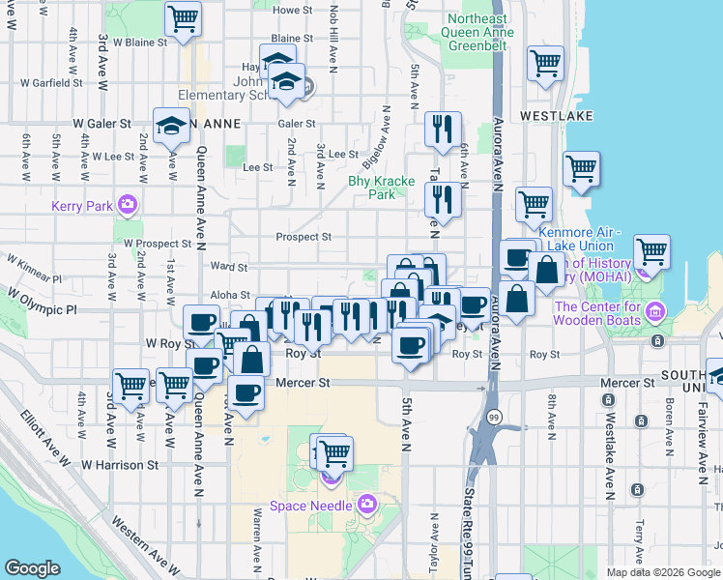The image size is (723, 580).
Task: Click the shopping cart marker on the Lake Union shoreline
Action: point(582,169)
